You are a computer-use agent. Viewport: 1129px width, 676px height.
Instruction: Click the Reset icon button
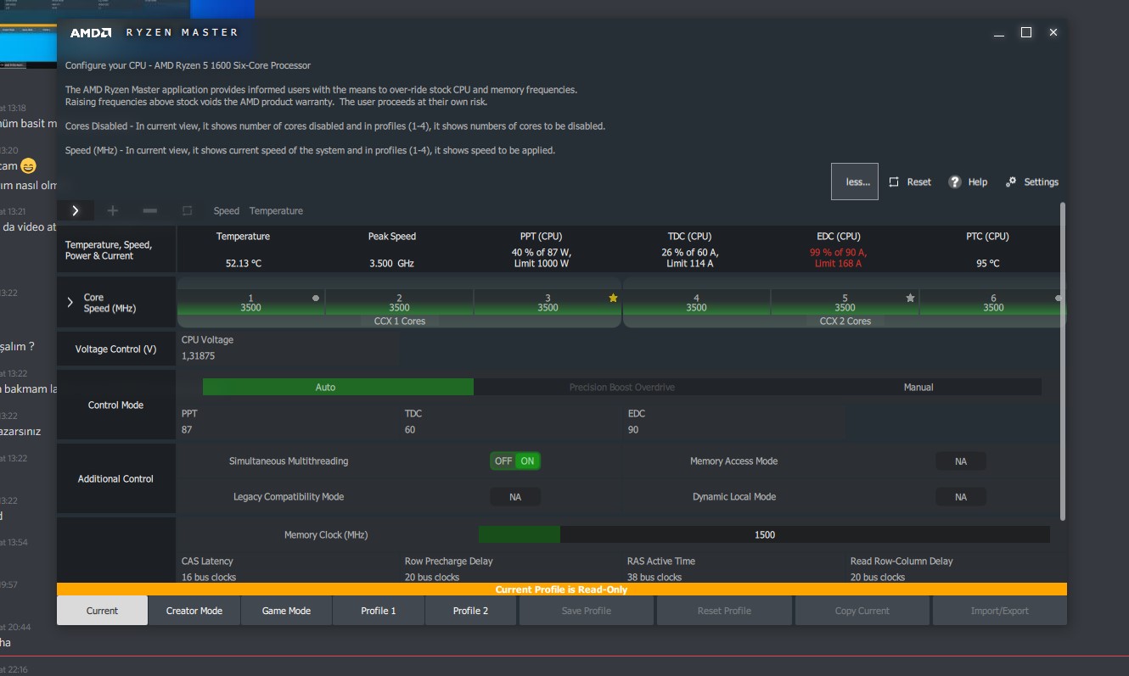coord(894,182)
